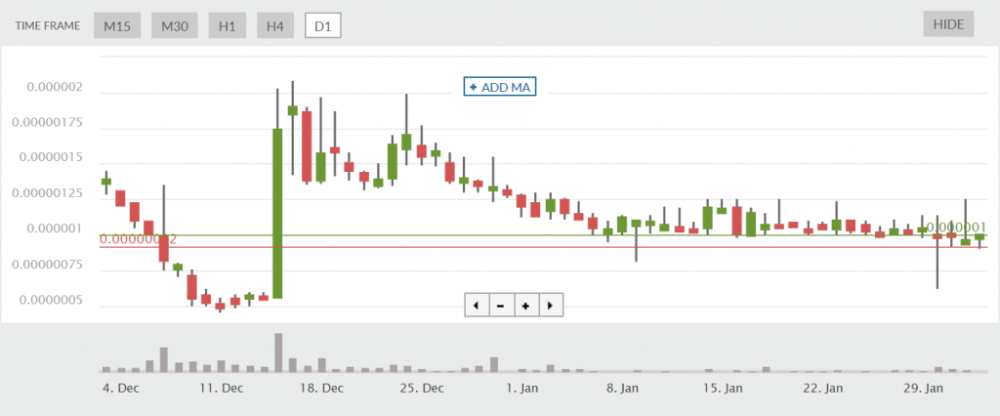Click the 18. Dec date label
This screenshot has height=416, width=1000.
321,388
